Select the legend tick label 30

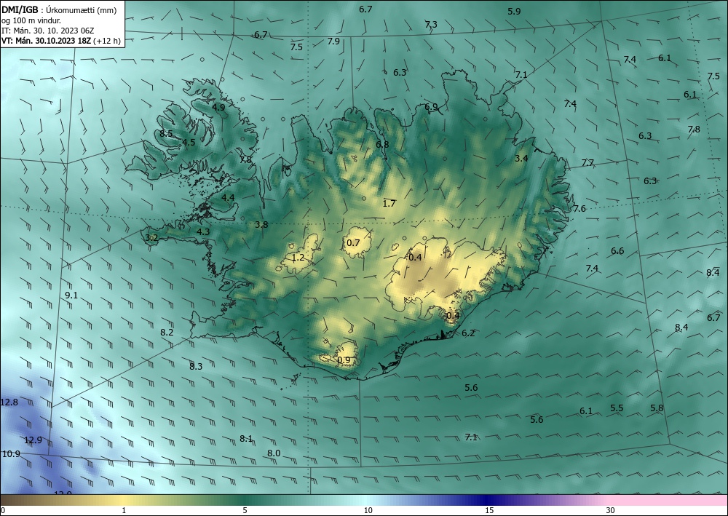point(611,510)
